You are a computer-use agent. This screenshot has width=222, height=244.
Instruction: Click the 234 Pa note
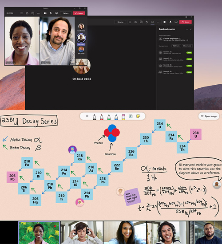coord(171,137)
